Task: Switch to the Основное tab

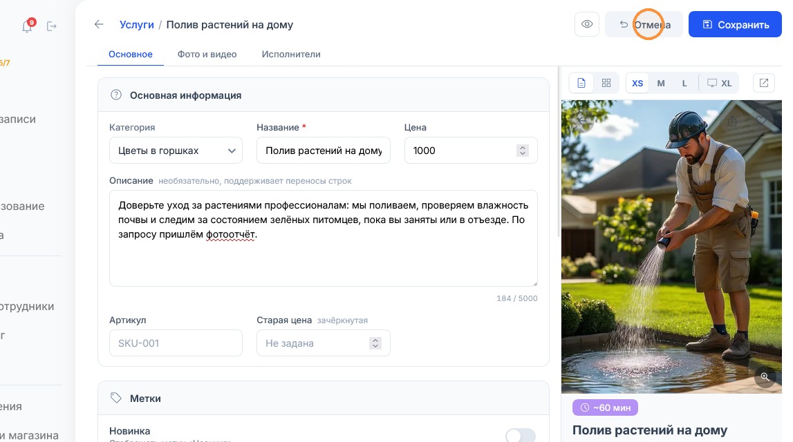Action: click(131, 54)
